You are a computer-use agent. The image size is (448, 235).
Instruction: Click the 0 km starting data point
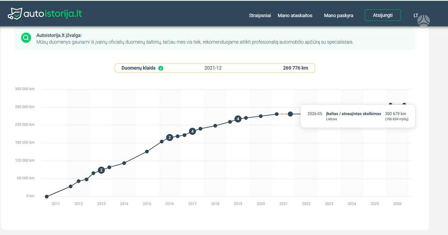point(47,197)
